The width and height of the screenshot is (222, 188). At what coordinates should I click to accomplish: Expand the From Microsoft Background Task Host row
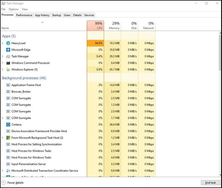tap(3, 138)
